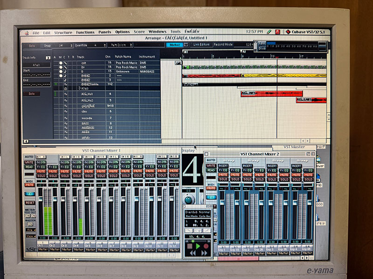Open the Panels menu

click(104, 32)
